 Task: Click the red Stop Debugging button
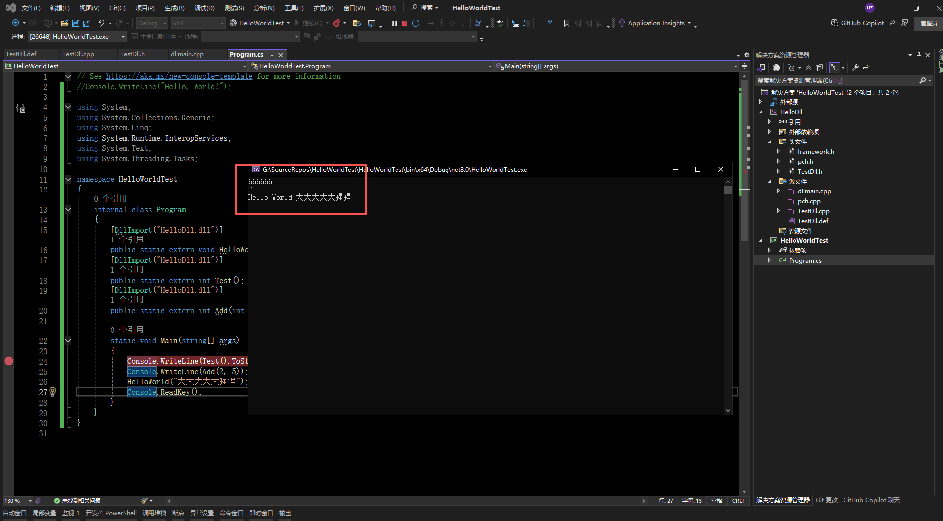pos(405,23)
